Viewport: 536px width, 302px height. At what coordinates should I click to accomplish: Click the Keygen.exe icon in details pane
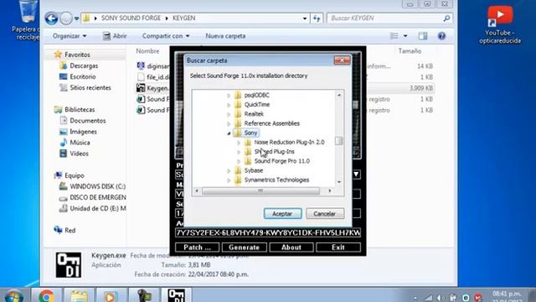[x=69, y=265]
